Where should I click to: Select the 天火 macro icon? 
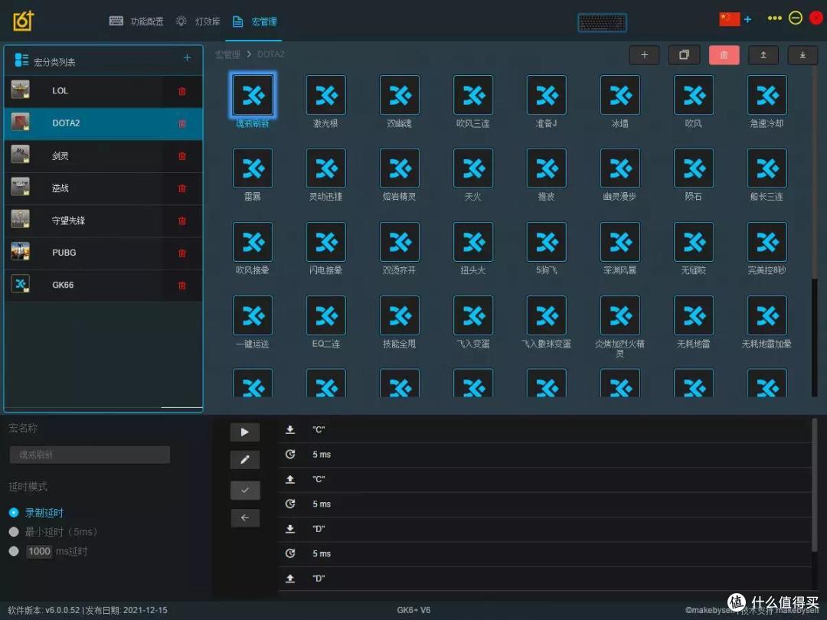[x=473, y=168]
